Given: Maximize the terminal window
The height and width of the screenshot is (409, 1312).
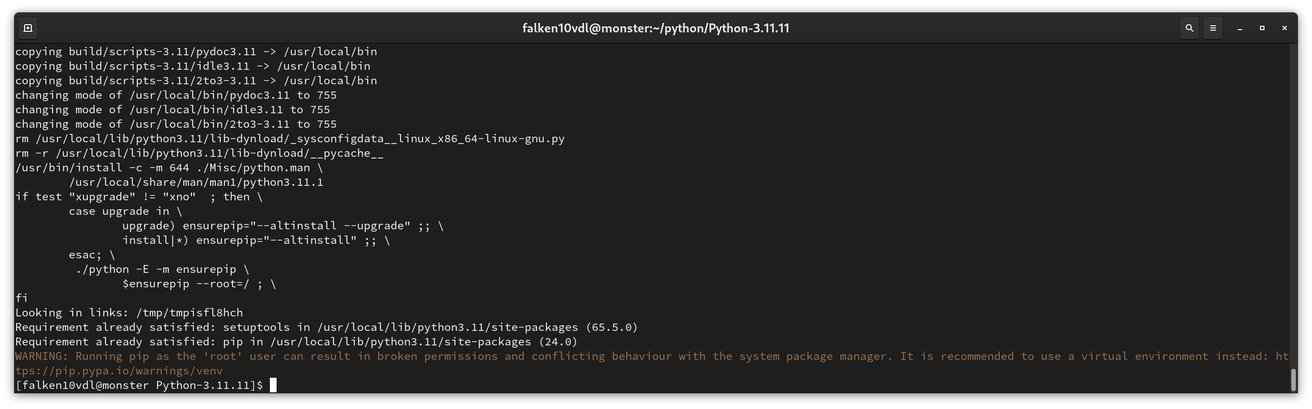Looking at the screenshot, I should [1262, 28].
